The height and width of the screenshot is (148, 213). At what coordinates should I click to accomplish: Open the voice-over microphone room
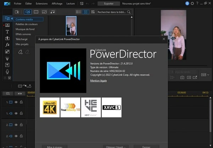tap(7, 72)
